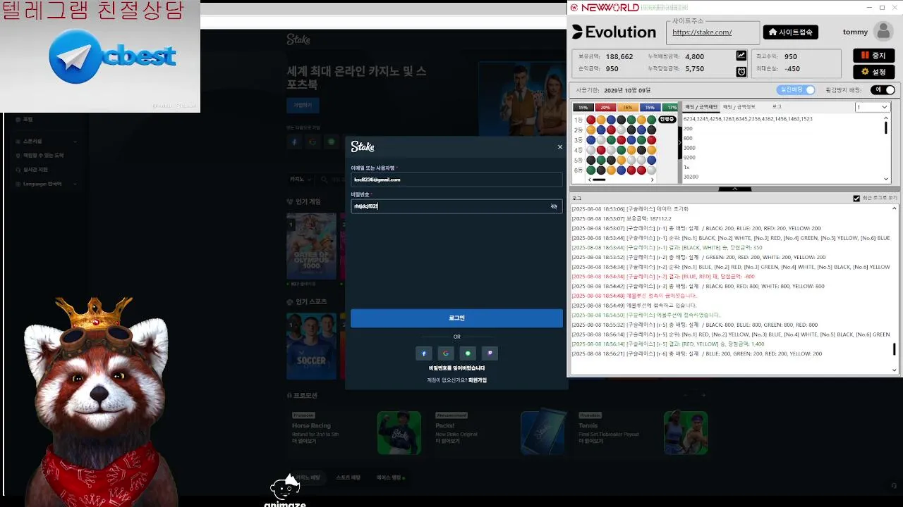Image resolution: width=903 pixels, height=507 pixels.
Task: Close the Stake login dialog
Action: (x=560, y=147)
